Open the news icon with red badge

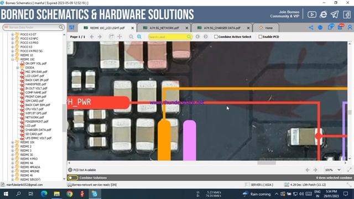coord(341,27)
